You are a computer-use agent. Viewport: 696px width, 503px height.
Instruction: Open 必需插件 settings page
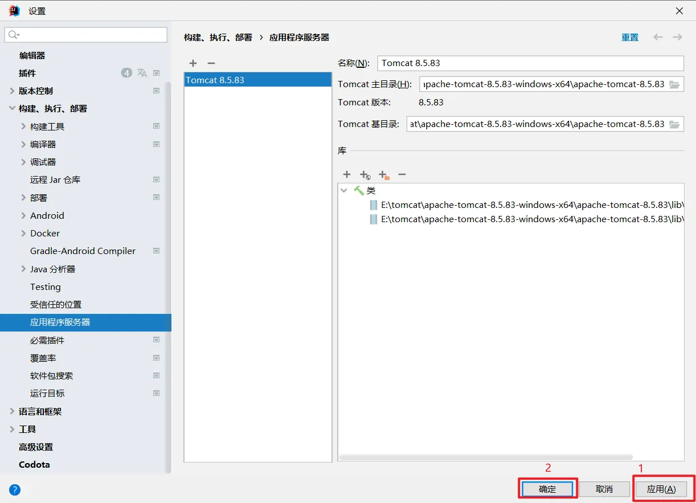pyautogui.click(x=47, y=340)
